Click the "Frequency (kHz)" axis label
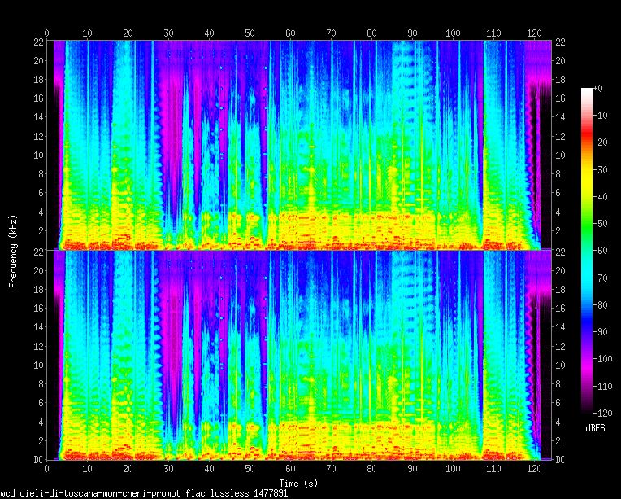This screenshot has height=499, width=621. 13,249
